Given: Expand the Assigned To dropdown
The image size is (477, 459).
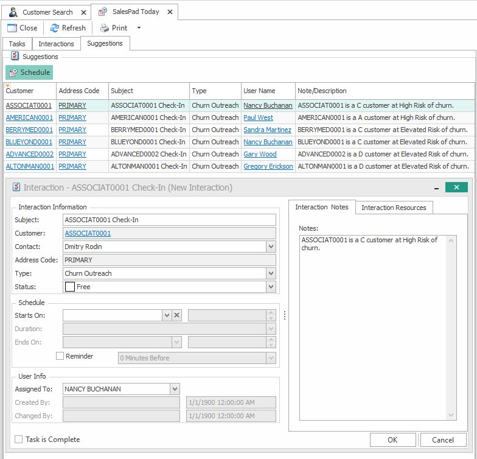Looking at the screenshot, I should point(175,388).
